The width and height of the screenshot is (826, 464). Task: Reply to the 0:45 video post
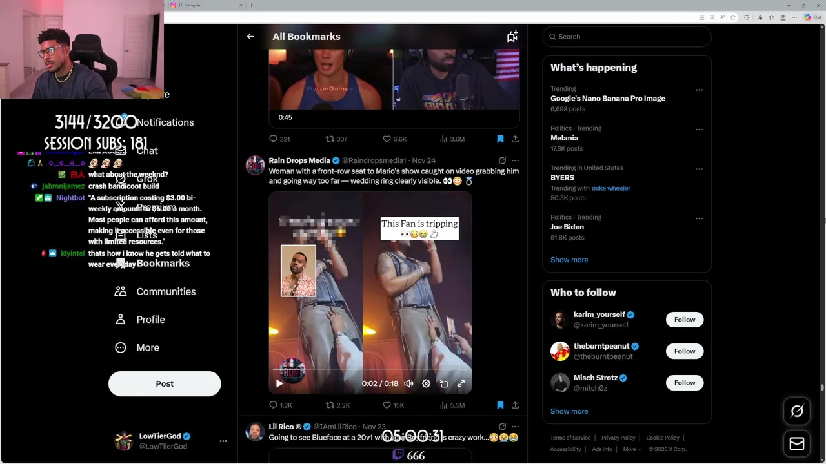click(x=279, y=139)
